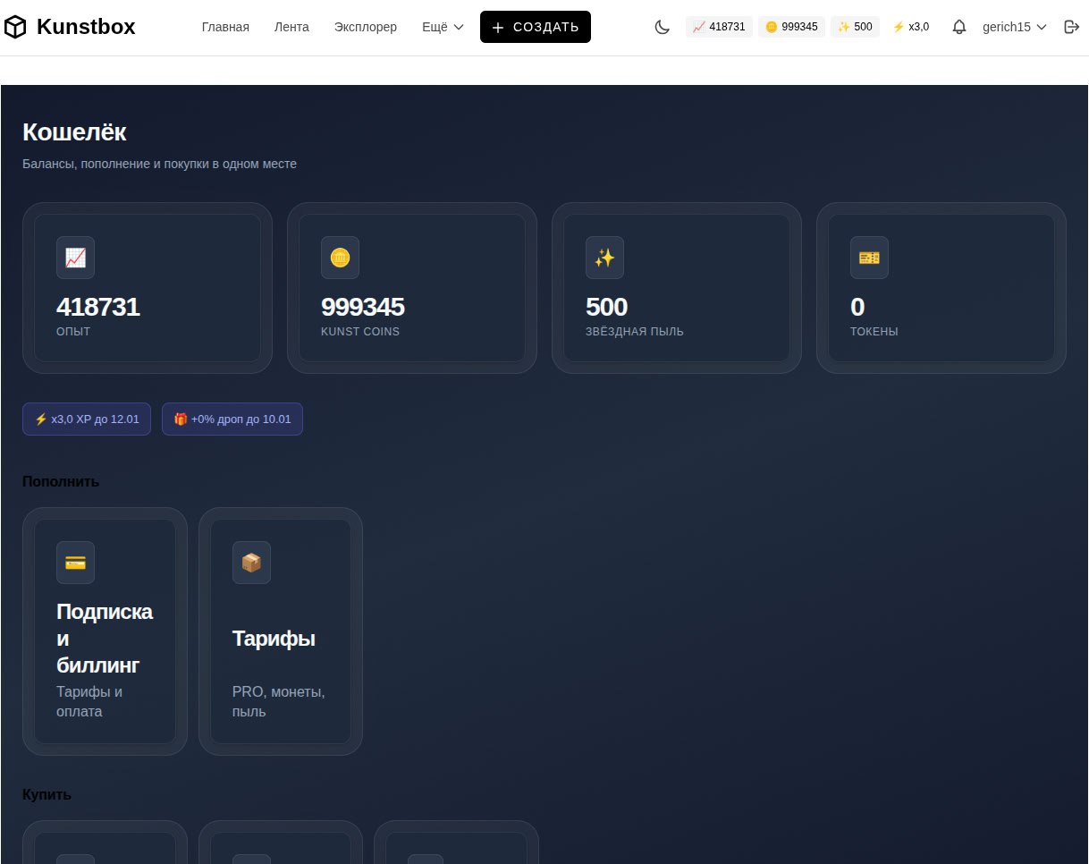
Task: Click the x3,0 XP до 12.01 boost badge
Action: [x=87, y=419]
